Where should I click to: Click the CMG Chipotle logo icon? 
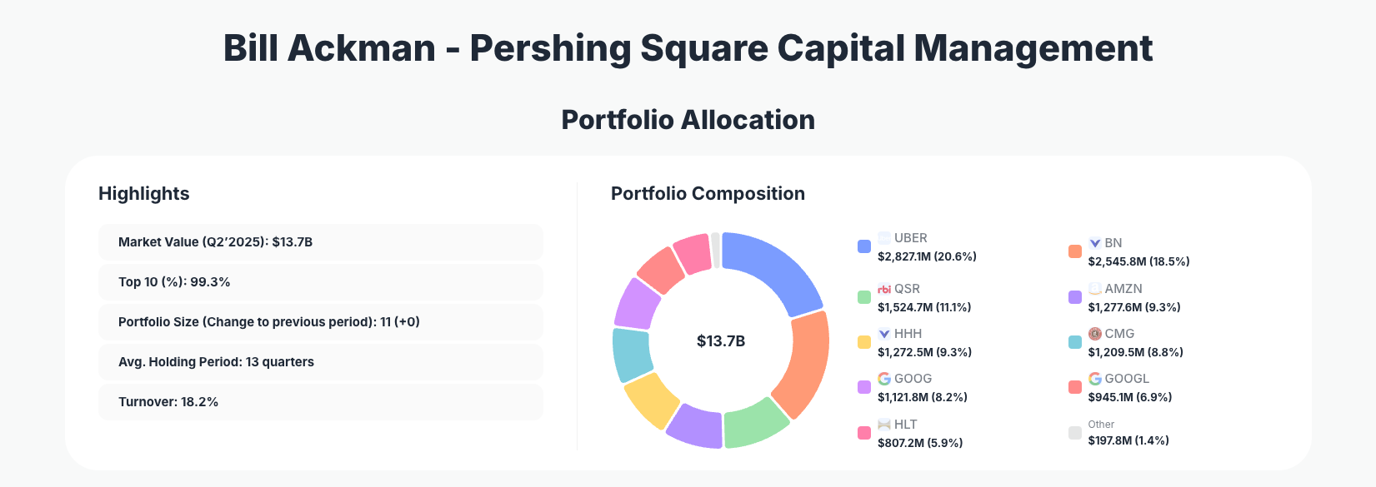point(1095,334)
